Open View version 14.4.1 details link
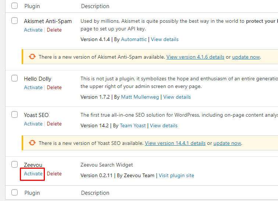The image size is (278, 201). tap(175, 143)
